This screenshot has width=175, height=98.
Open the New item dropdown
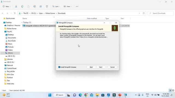point(7,7)
